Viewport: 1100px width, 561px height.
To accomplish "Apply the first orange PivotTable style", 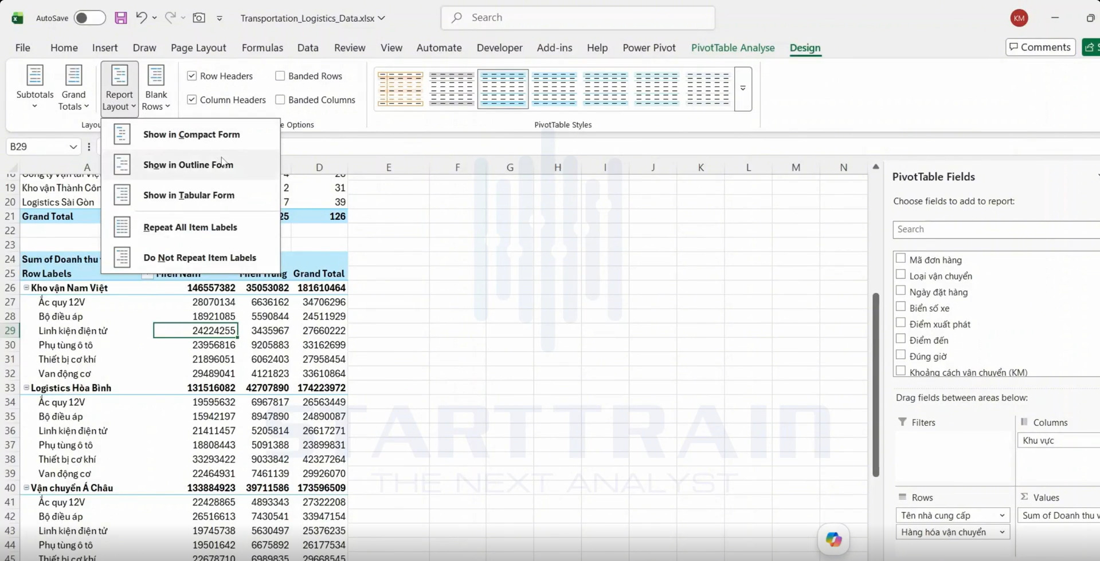I will pyautogui.click(x=400, y=89).
